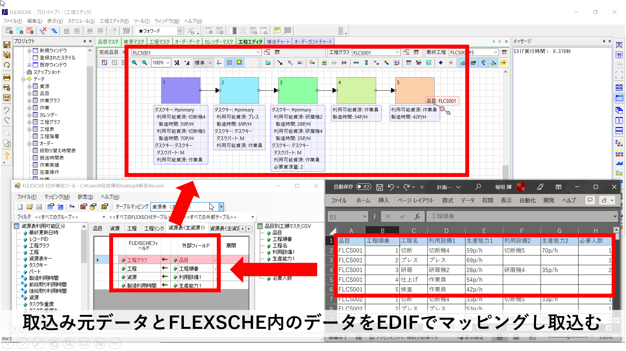Select the 工程リンク tab in EDIF tool

coord(154,228)
